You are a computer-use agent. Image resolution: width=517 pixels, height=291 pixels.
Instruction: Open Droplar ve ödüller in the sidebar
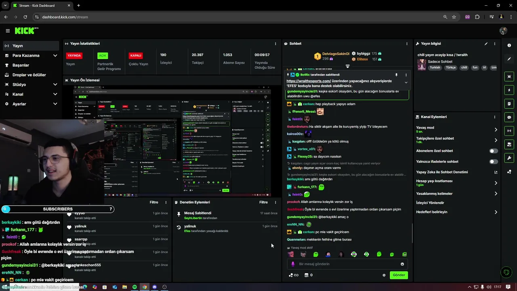[x=31, y=75]
